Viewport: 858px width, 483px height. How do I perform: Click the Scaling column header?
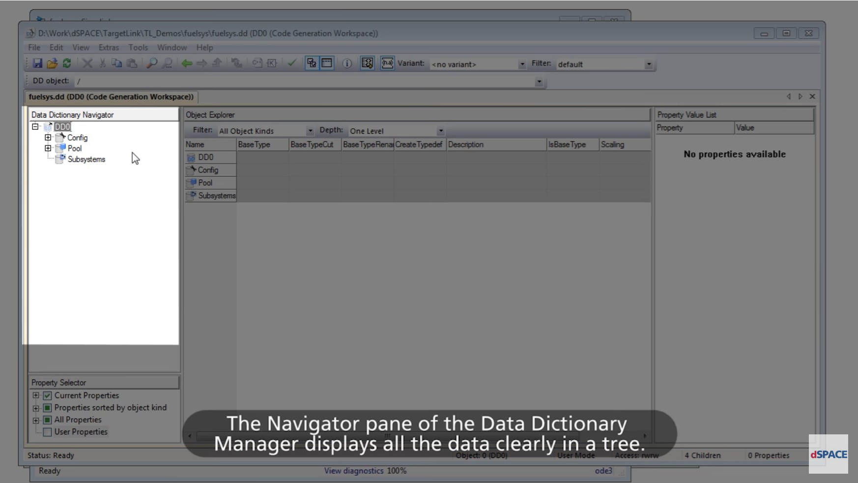[x=625, y=144]
